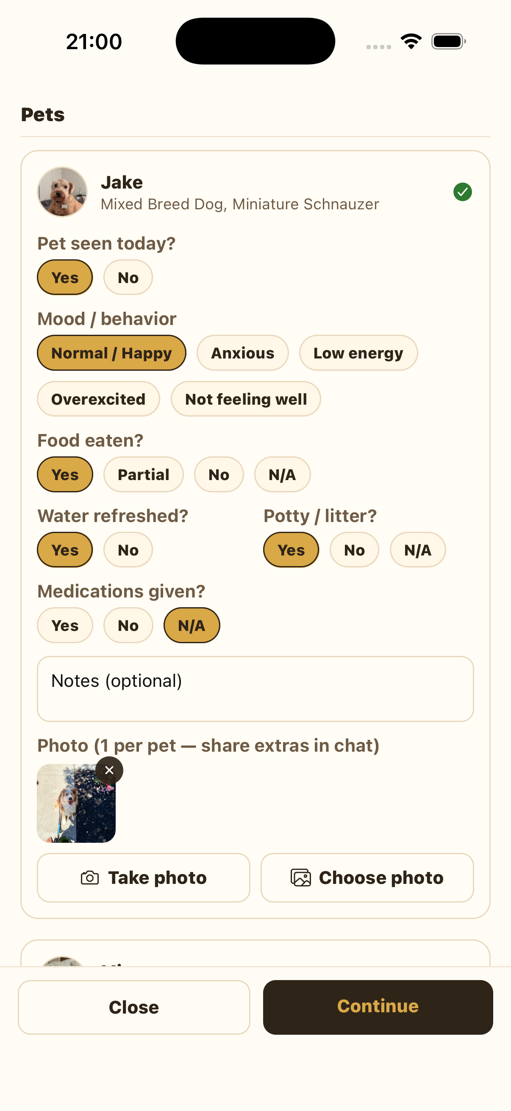Tap the green checkmark next to Jake
Screen dimensions: 511x1111
coord(462,192)
